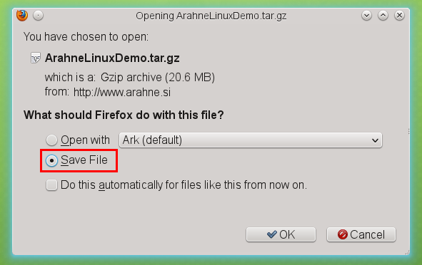The image size is (422, 265).
Task: Maximize the dialog with the up-chevron button
Action: tap(383, 16)
